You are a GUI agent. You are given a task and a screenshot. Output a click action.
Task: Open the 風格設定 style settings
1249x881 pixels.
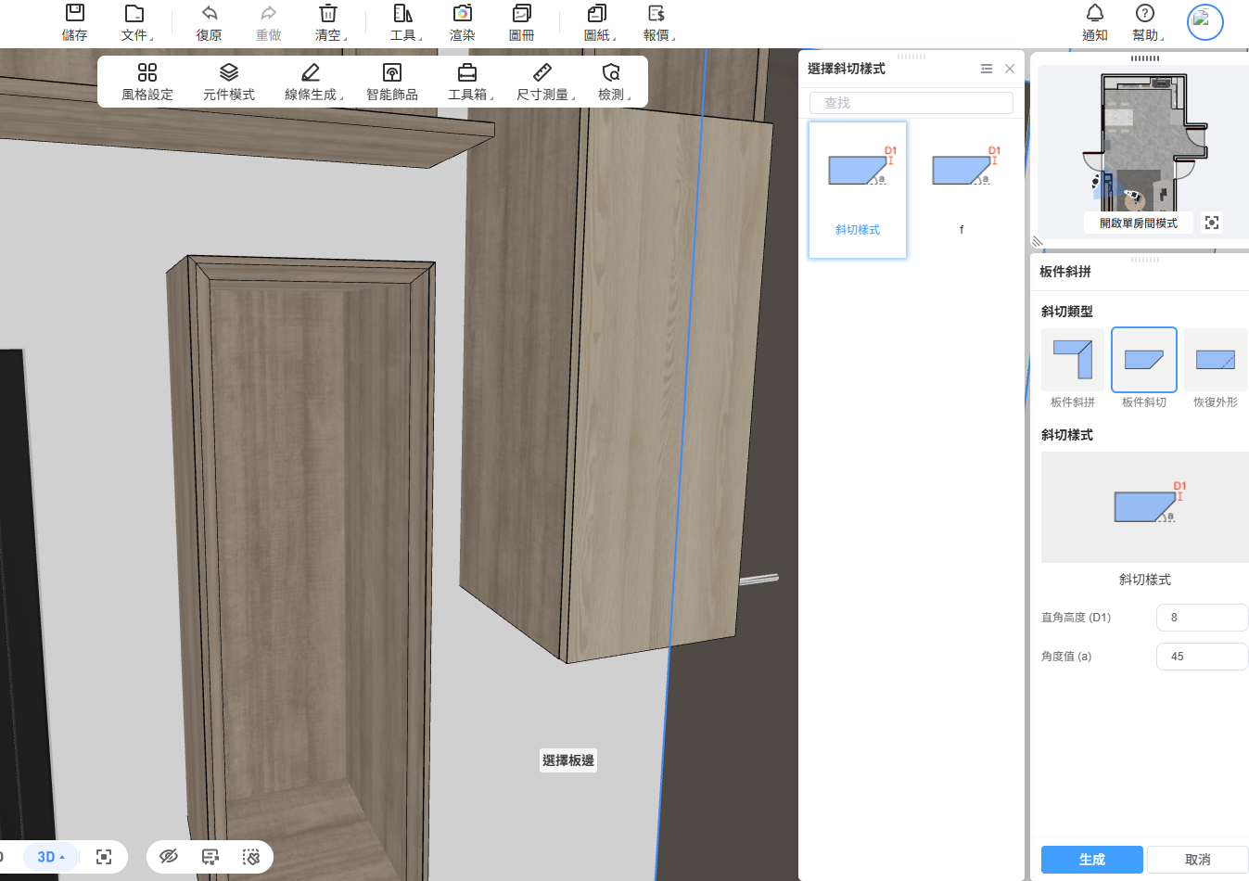[x=147, y=82]
